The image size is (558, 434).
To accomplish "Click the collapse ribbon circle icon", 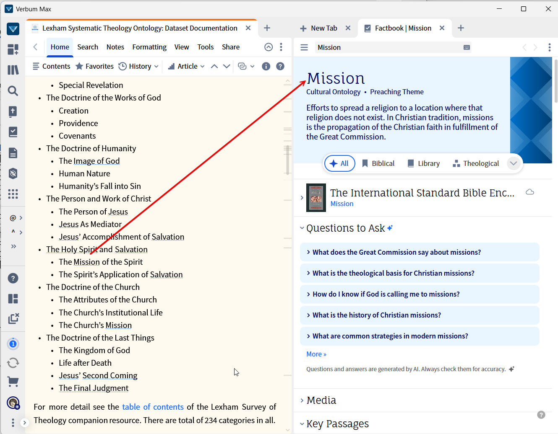I will point(269,47).
